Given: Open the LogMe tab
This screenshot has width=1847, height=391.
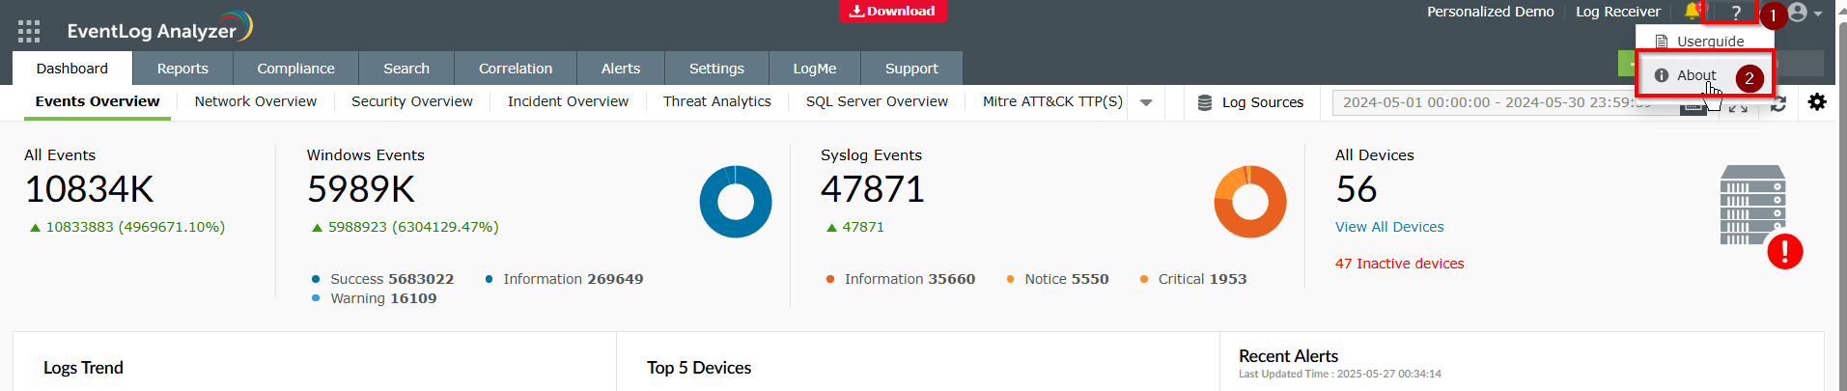Looking at the screenshot, I should 815,69.
